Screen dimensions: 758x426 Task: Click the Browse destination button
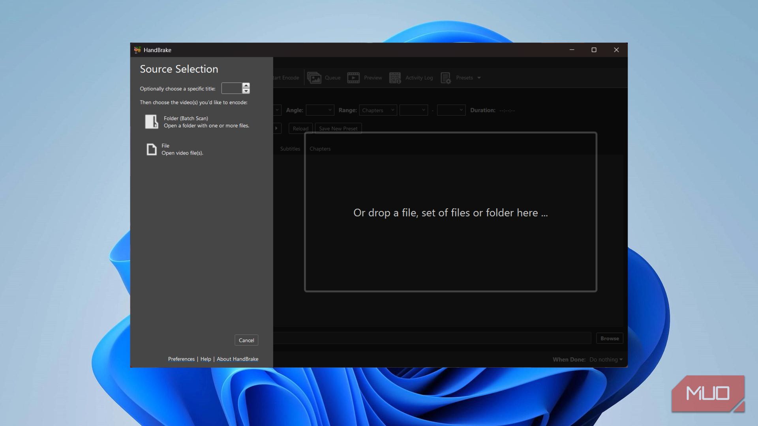[x=610, y=338]
